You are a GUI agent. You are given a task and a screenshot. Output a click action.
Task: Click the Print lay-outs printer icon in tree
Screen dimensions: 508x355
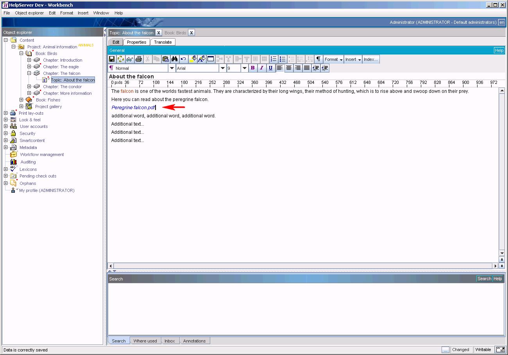coord(13,113)
